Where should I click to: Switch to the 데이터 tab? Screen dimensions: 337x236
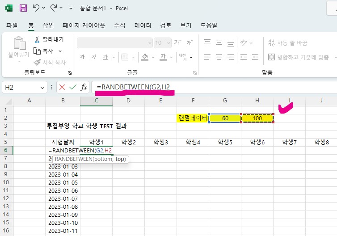pos(143,25)
